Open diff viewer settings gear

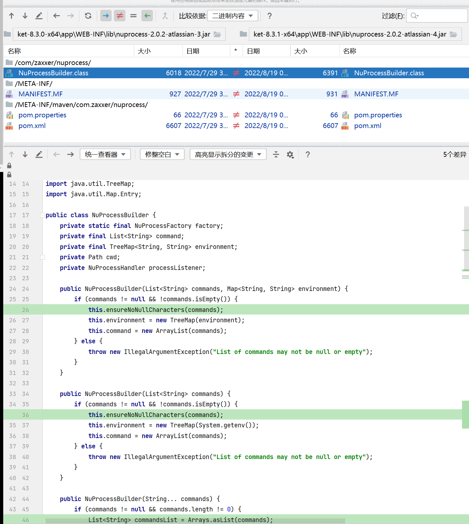coord(290,155)
